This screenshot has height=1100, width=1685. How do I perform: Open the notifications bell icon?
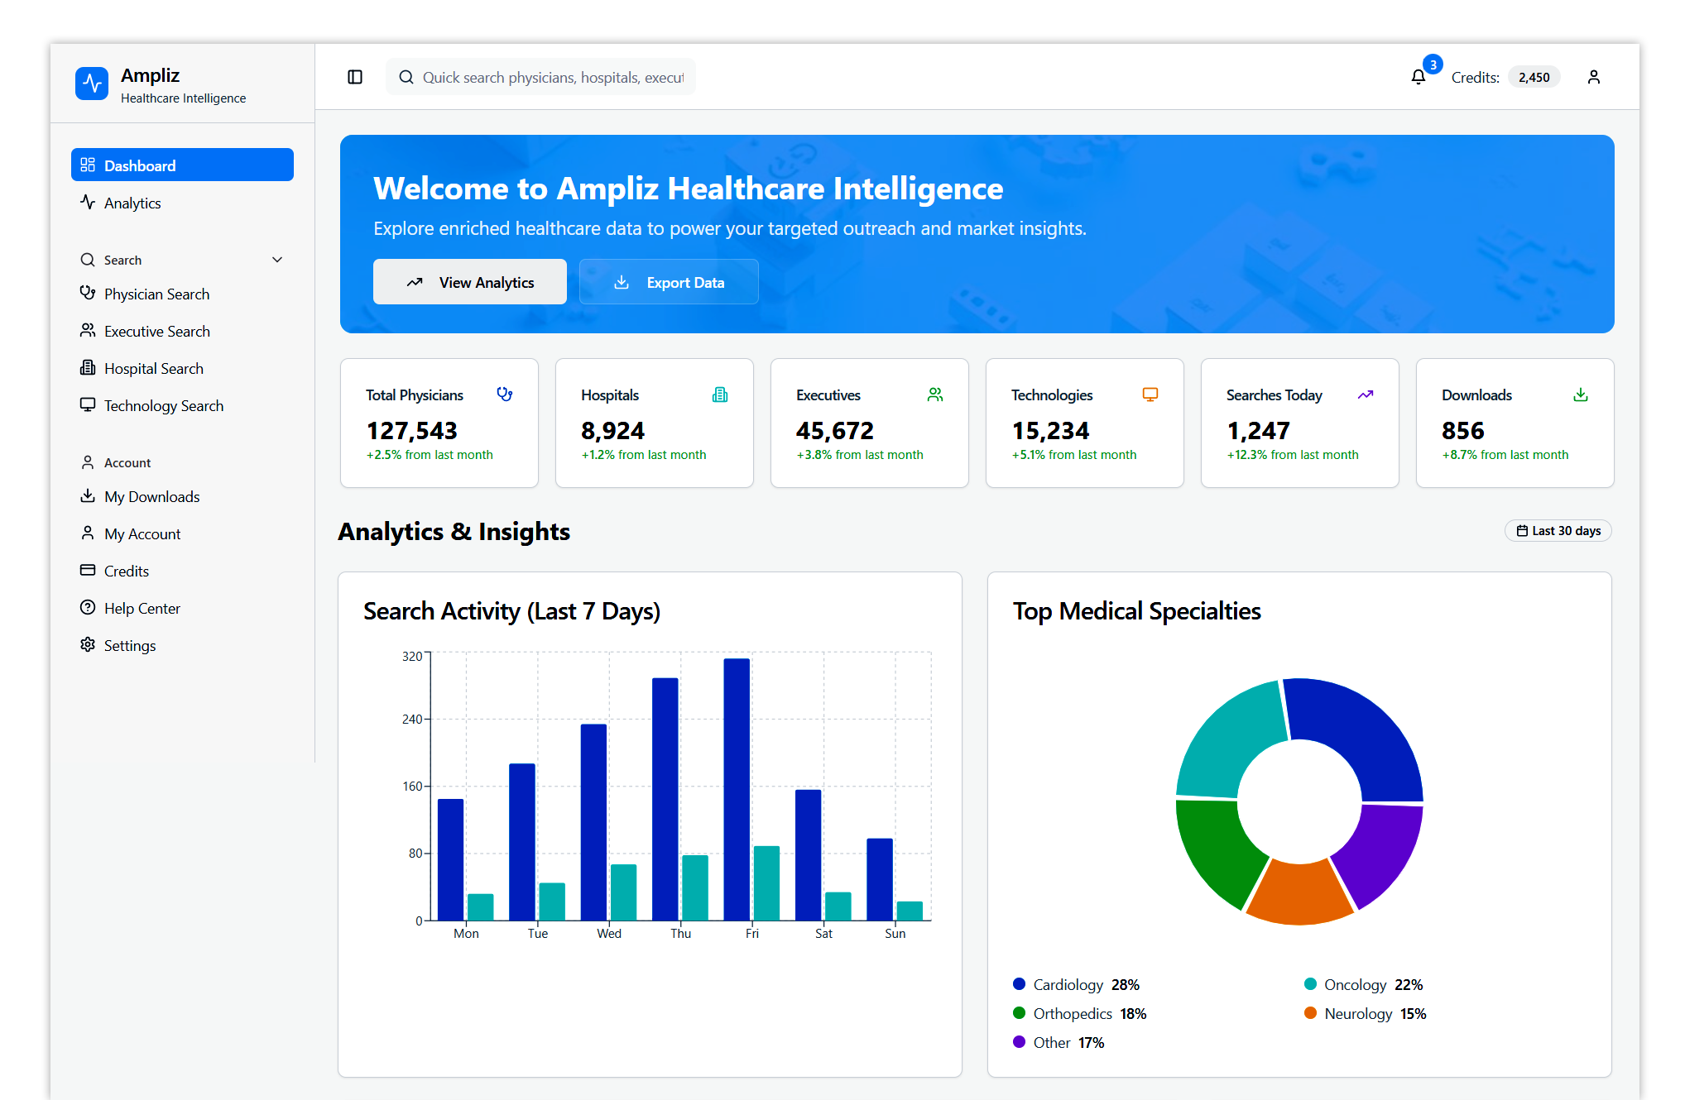coord(1419,77)
